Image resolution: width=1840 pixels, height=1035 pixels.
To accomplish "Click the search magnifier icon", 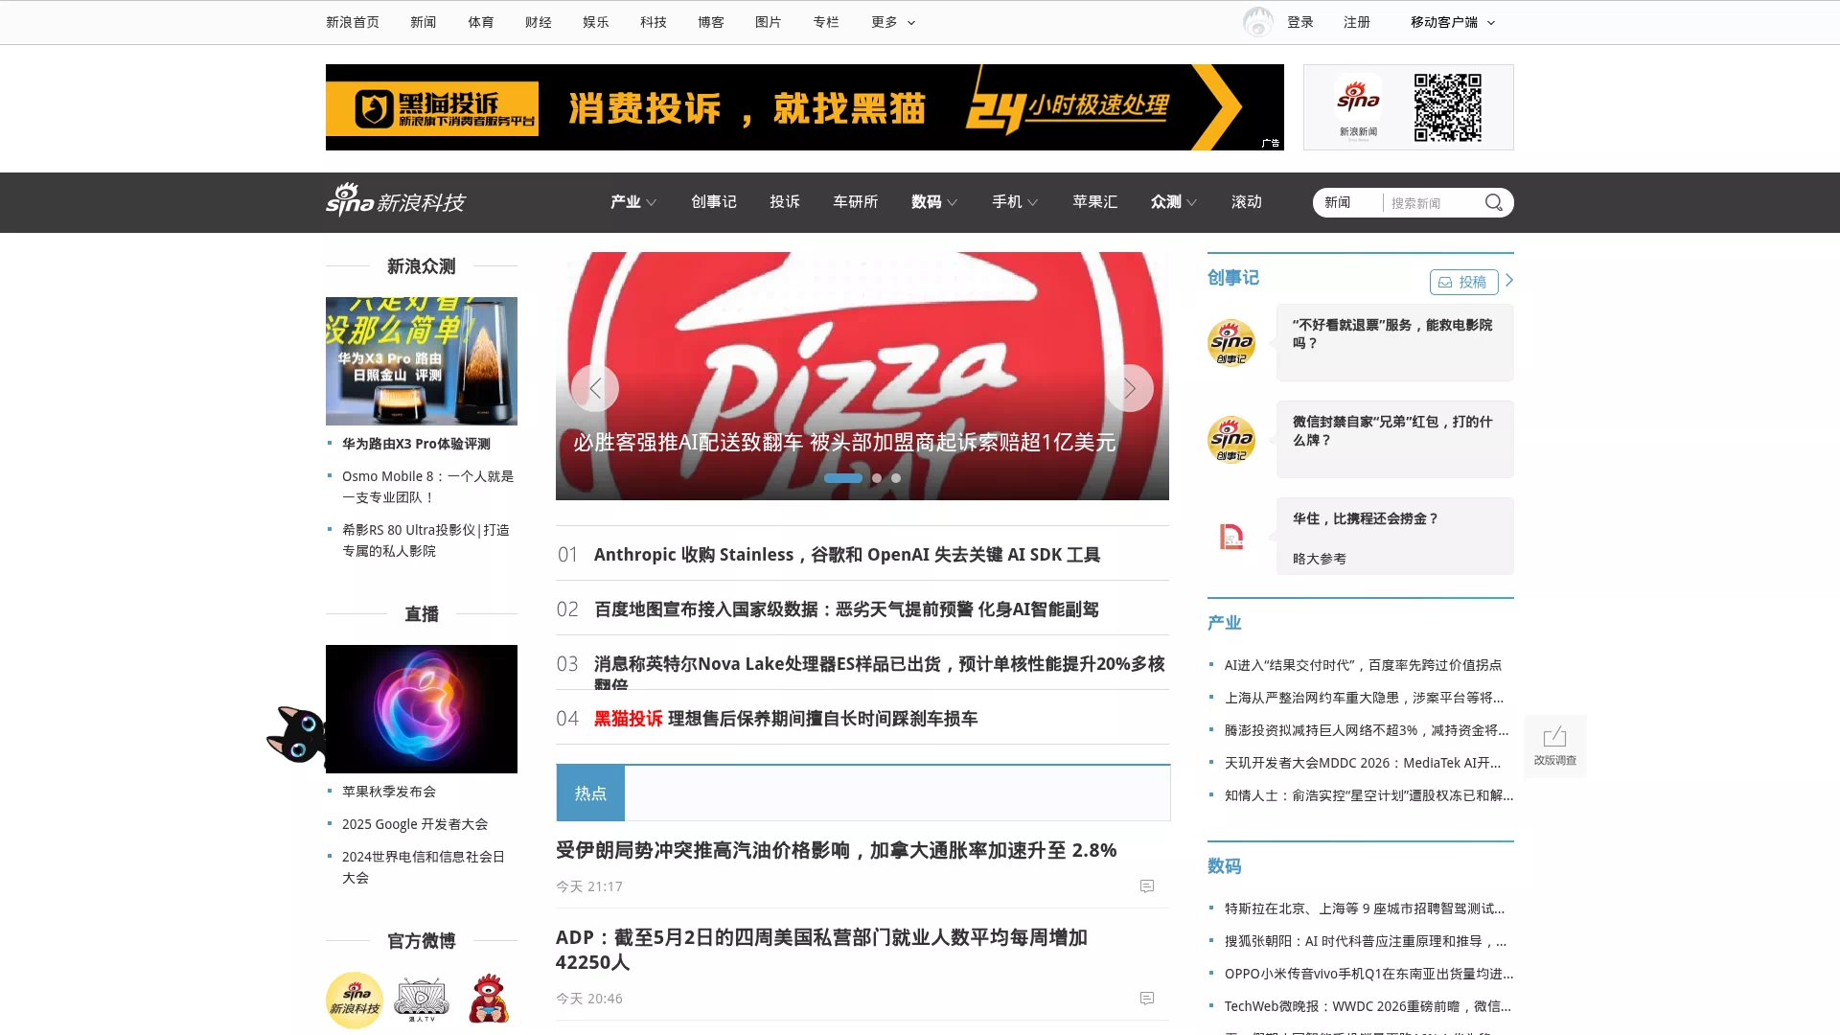I will [x=1493, y=202].
